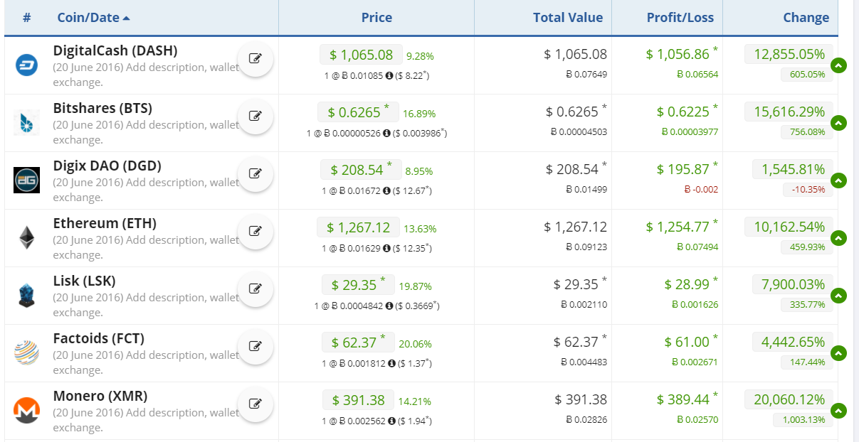This screenshot has width=859, height=442.
Task: Expand the Bitshares row green chevron
Action: 839,123
